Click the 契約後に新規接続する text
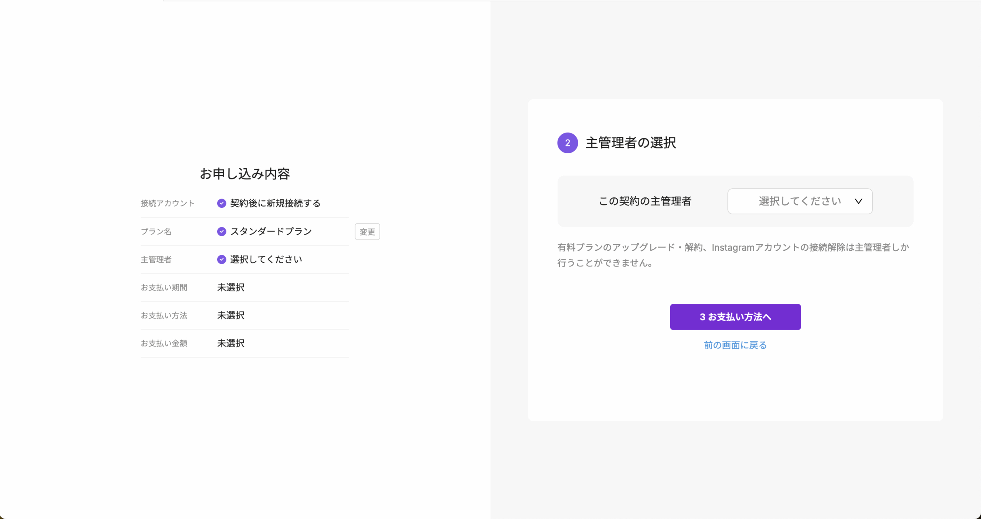981x519 pixels. coord(275,203)
